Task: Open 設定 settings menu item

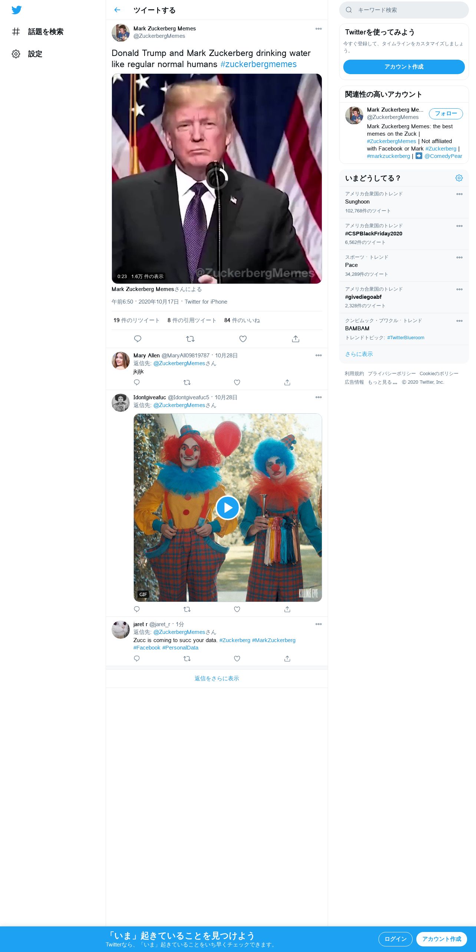Action: pos(27,54)
